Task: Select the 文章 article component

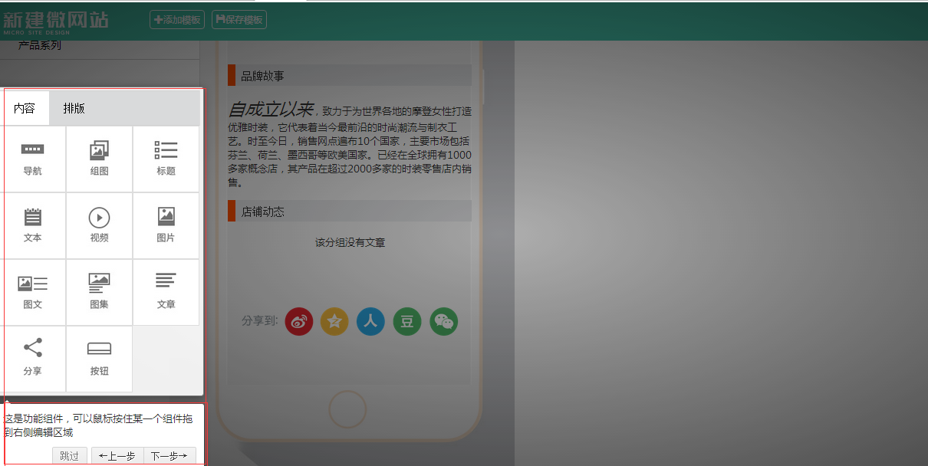Action: 166,293
